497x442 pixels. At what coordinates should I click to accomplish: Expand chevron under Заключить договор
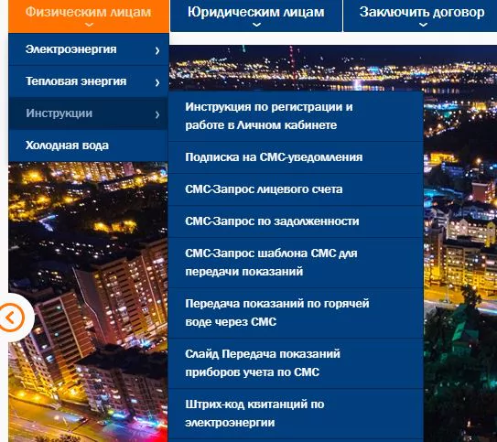pos(423,25)
